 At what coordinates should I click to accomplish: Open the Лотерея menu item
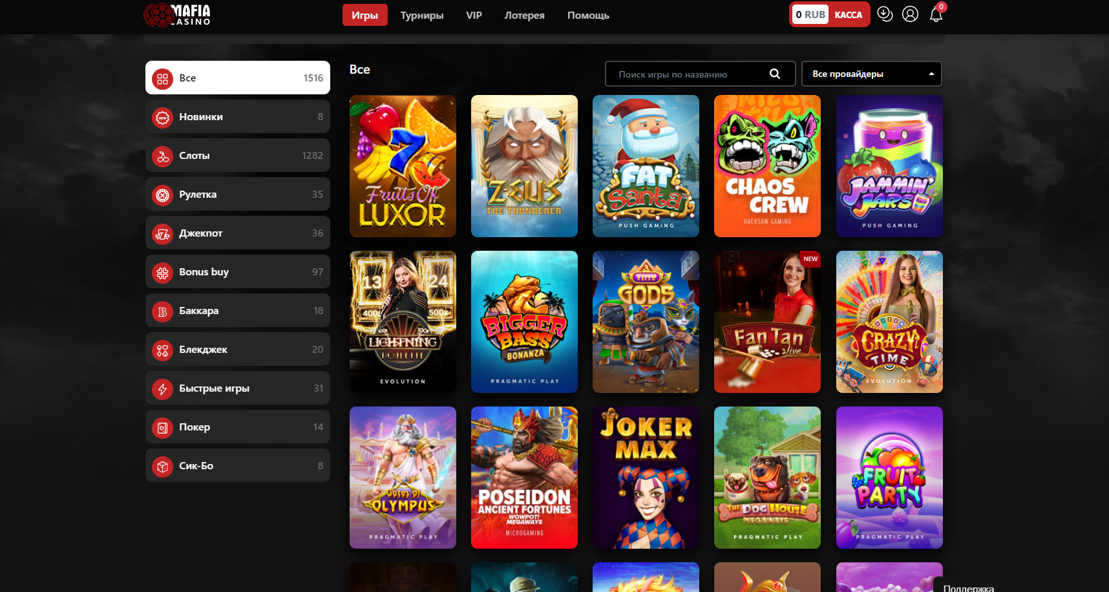[524, 15]
